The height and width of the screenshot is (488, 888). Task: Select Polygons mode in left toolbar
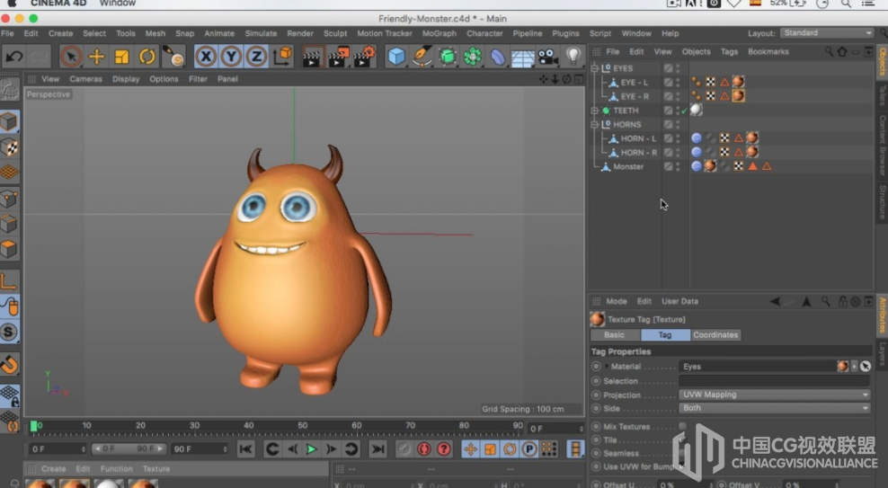point(9,249)
